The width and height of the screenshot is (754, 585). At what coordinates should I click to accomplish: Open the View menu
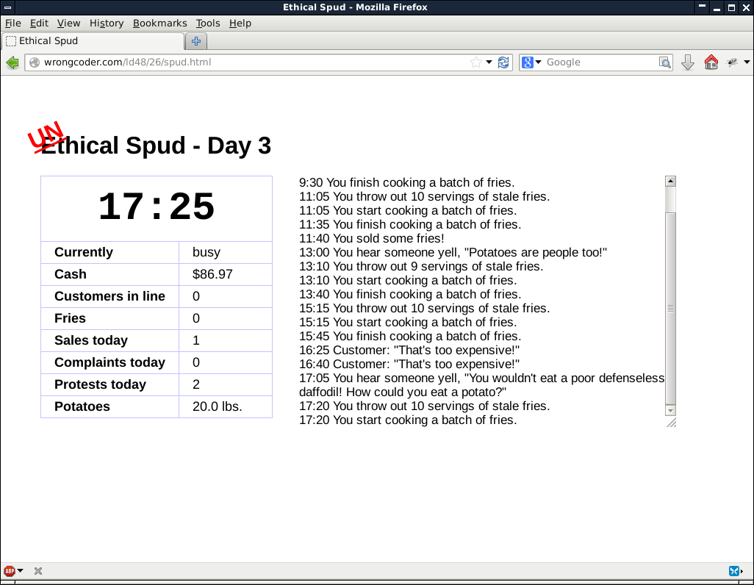[68, 23]
